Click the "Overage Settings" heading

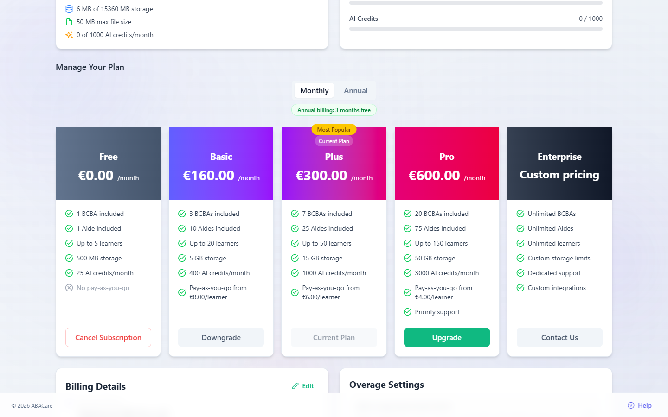(386, 385)
